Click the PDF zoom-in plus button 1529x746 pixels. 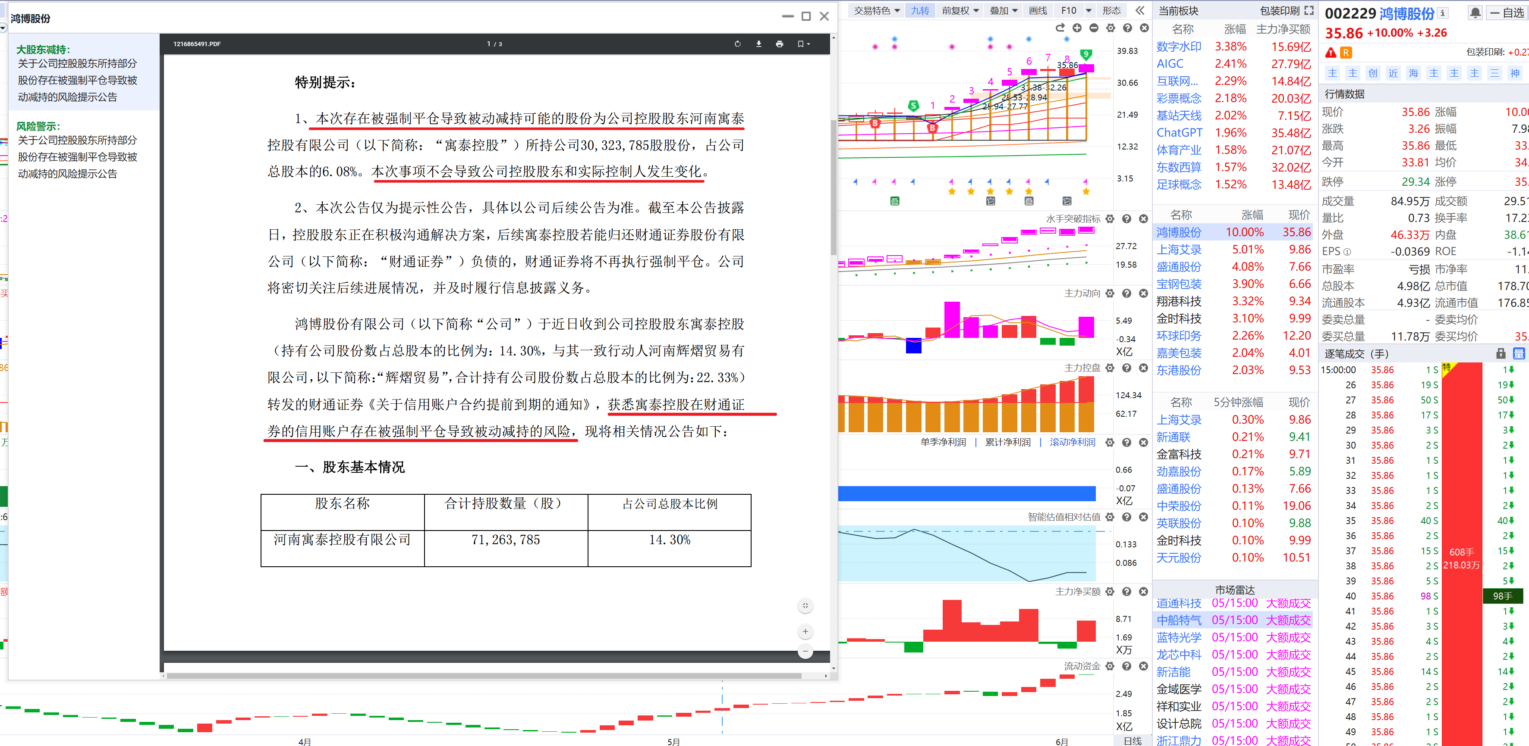pos(805,631)
